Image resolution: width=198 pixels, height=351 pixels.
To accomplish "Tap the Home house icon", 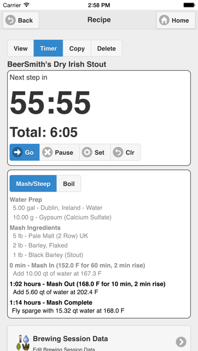I will (164, 20).
